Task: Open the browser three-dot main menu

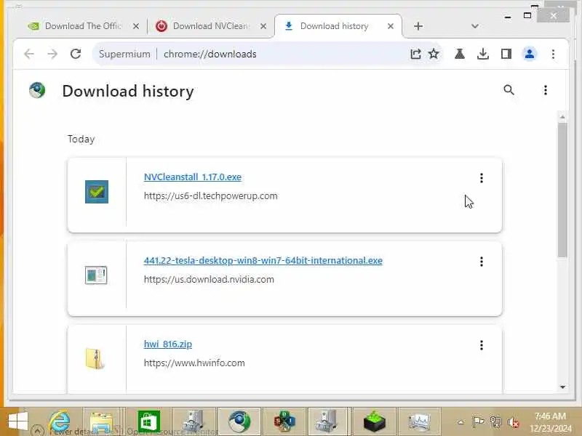Action: point(553,54)
